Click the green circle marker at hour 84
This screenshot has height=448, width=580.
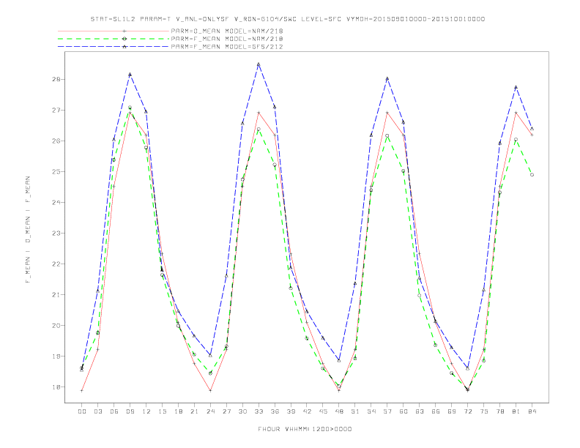coord(532,174)
